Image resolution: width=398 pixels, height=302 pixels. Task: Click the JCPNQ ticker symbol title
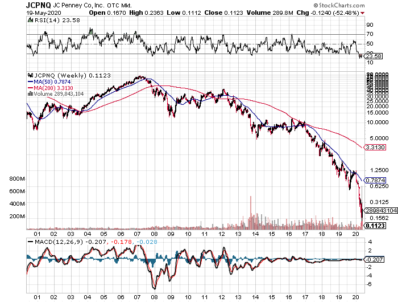click(39, 5)
